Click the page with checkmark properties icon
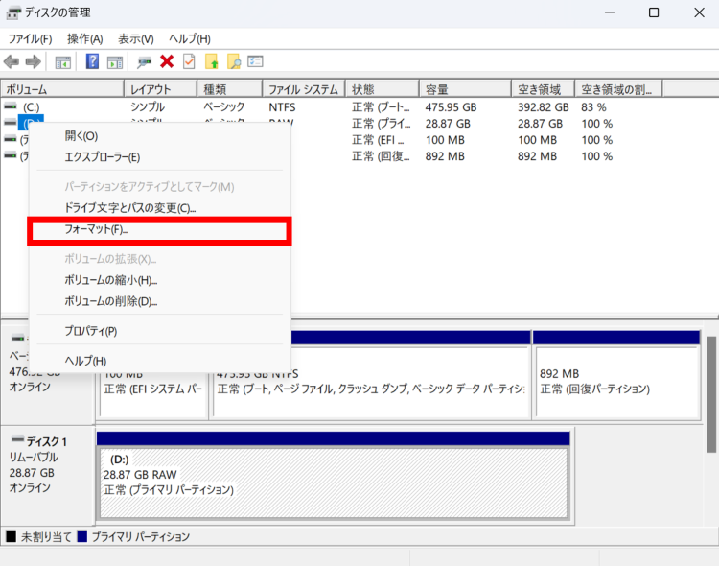The height and width of the screenshot is (566, 719). click(189, 61)
